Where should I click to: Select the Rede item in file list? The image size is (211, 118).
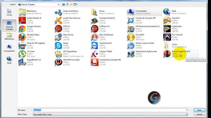coord(175,12)
